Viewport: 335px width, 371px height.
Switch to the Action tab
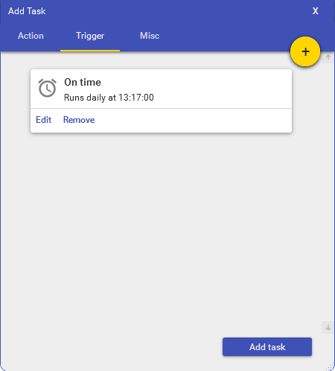click(x=31, y=36)
